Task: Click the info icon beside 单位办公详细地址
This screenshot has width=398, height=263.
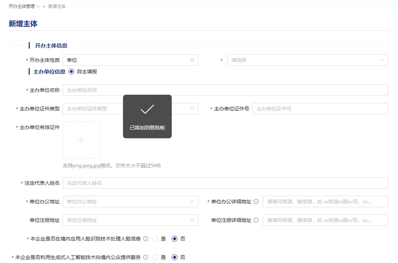Action: [255, 201]
